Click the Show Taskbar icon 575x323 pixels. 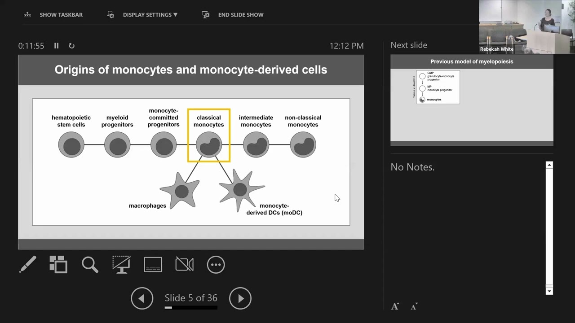(27, 15)
